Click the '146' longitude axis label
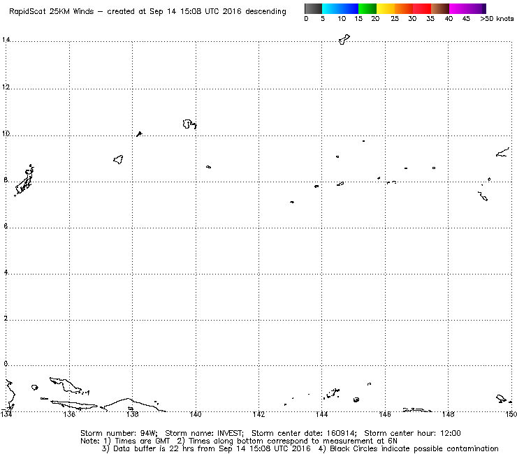517x454 pixels. 385,414
